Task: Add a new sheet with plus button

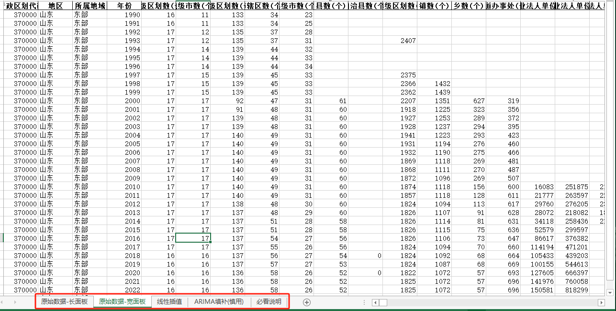Action: pos(307,302)
